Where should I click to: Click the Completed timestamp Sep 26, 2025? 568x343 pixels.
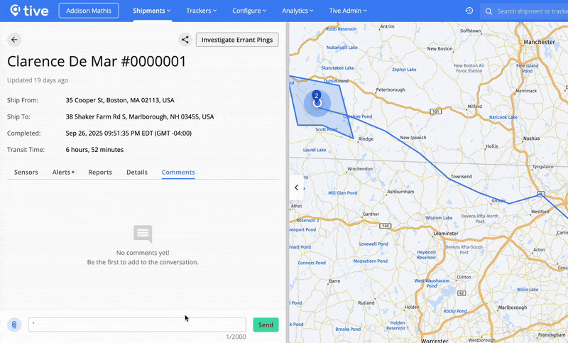[x=129, y=134]
